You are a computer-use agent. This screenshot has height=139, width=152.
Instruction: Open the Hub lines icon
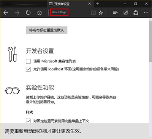(x=115, y=12)
